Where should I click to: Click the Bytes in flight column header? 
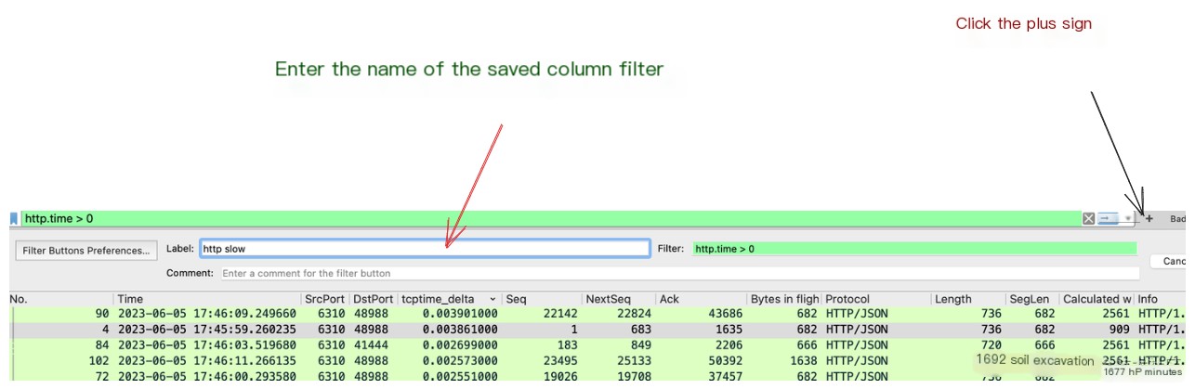click(784, 299)
